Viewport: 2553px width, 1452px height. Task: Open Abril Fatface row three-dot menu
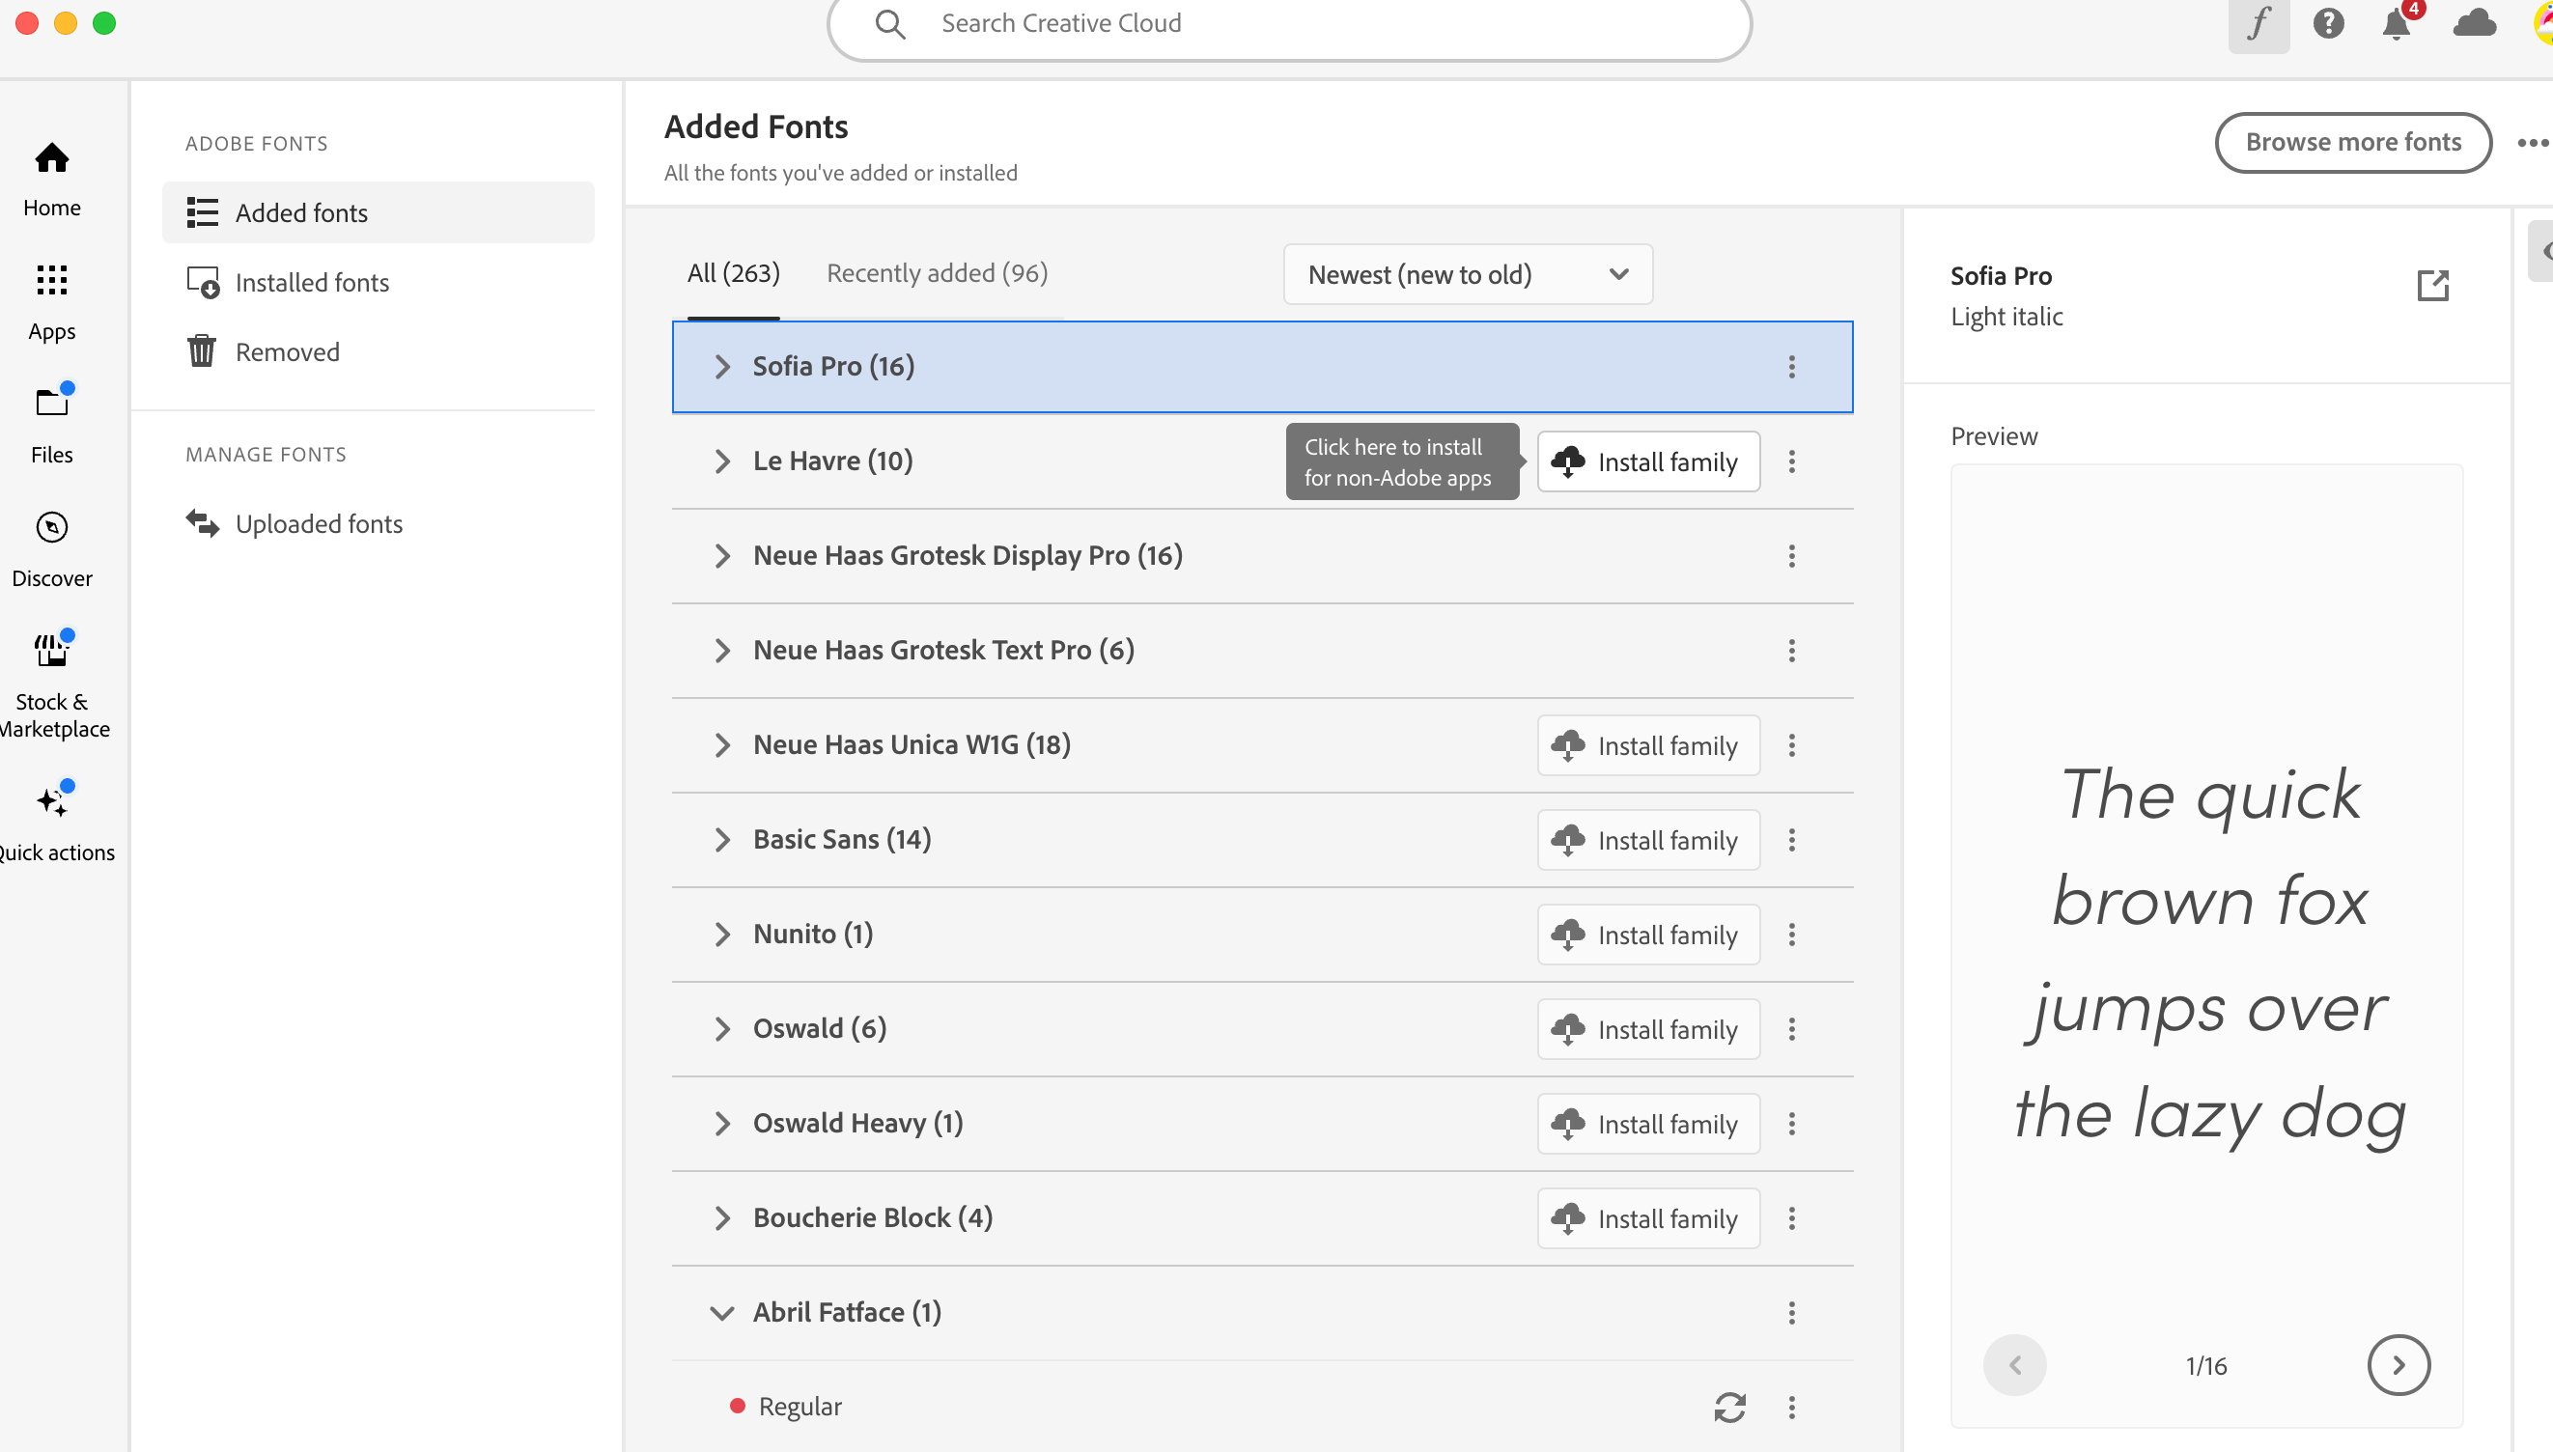(x=1792, y=1313)
